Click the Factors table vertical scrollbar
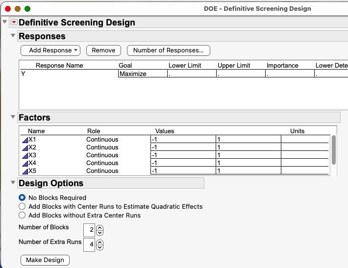The image size is (348, 268). coord(334,149)
